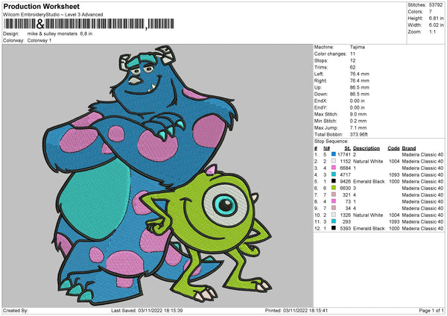Click 'Emerald Black' description in stop 12
447x316 pixels.
(369, 229)
